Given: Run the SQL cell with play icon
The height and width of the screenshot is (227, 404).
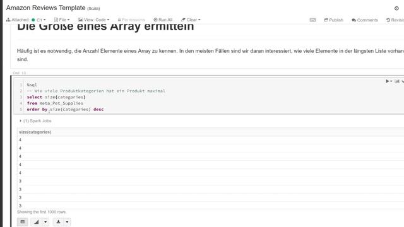Looking at the screenshot, I should click(387, 81).
